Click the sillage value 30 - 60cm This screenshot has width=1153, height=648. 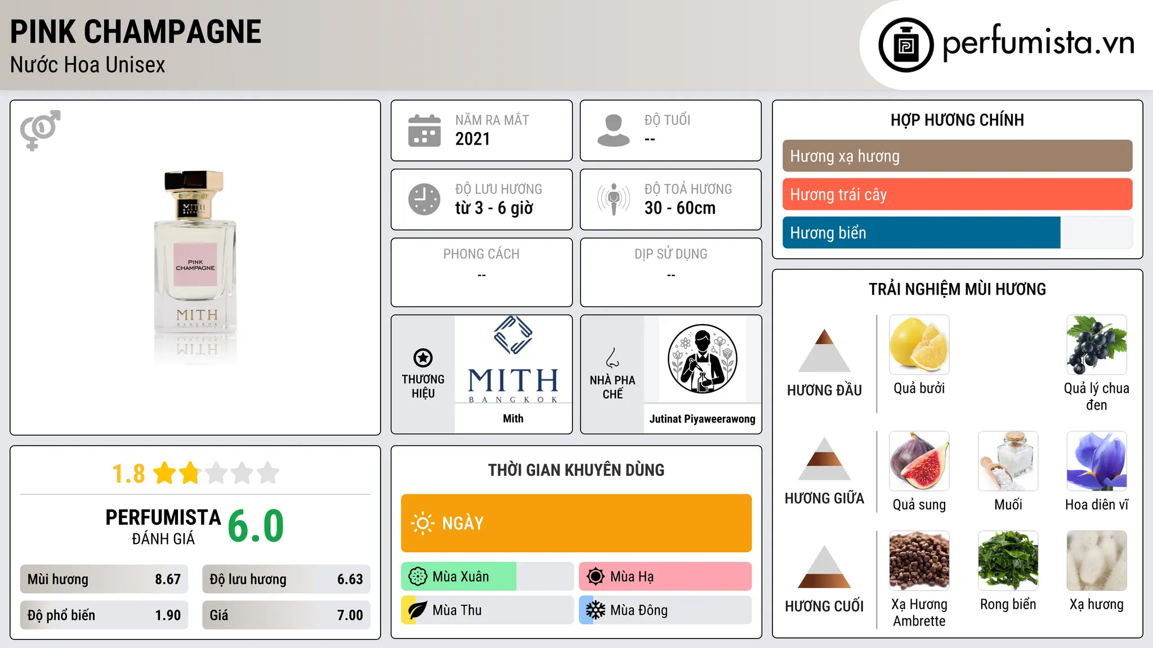pyautogui.click(x=680, y=208)
